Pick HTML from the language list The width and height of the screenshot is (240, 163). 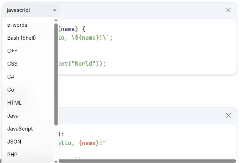tap(28, 103)
